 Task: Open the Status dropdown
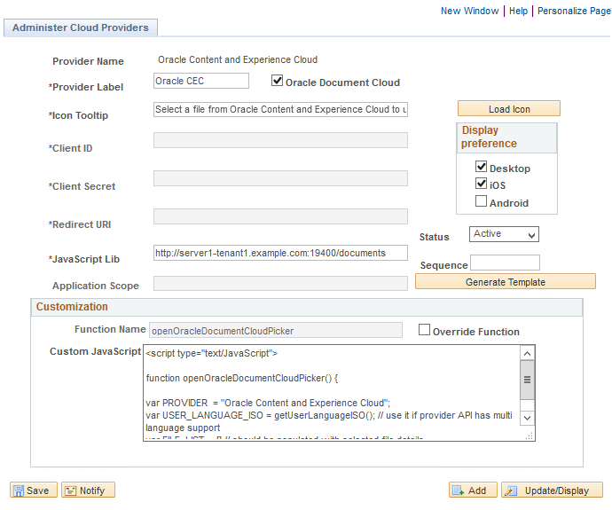tap(504, 234)
